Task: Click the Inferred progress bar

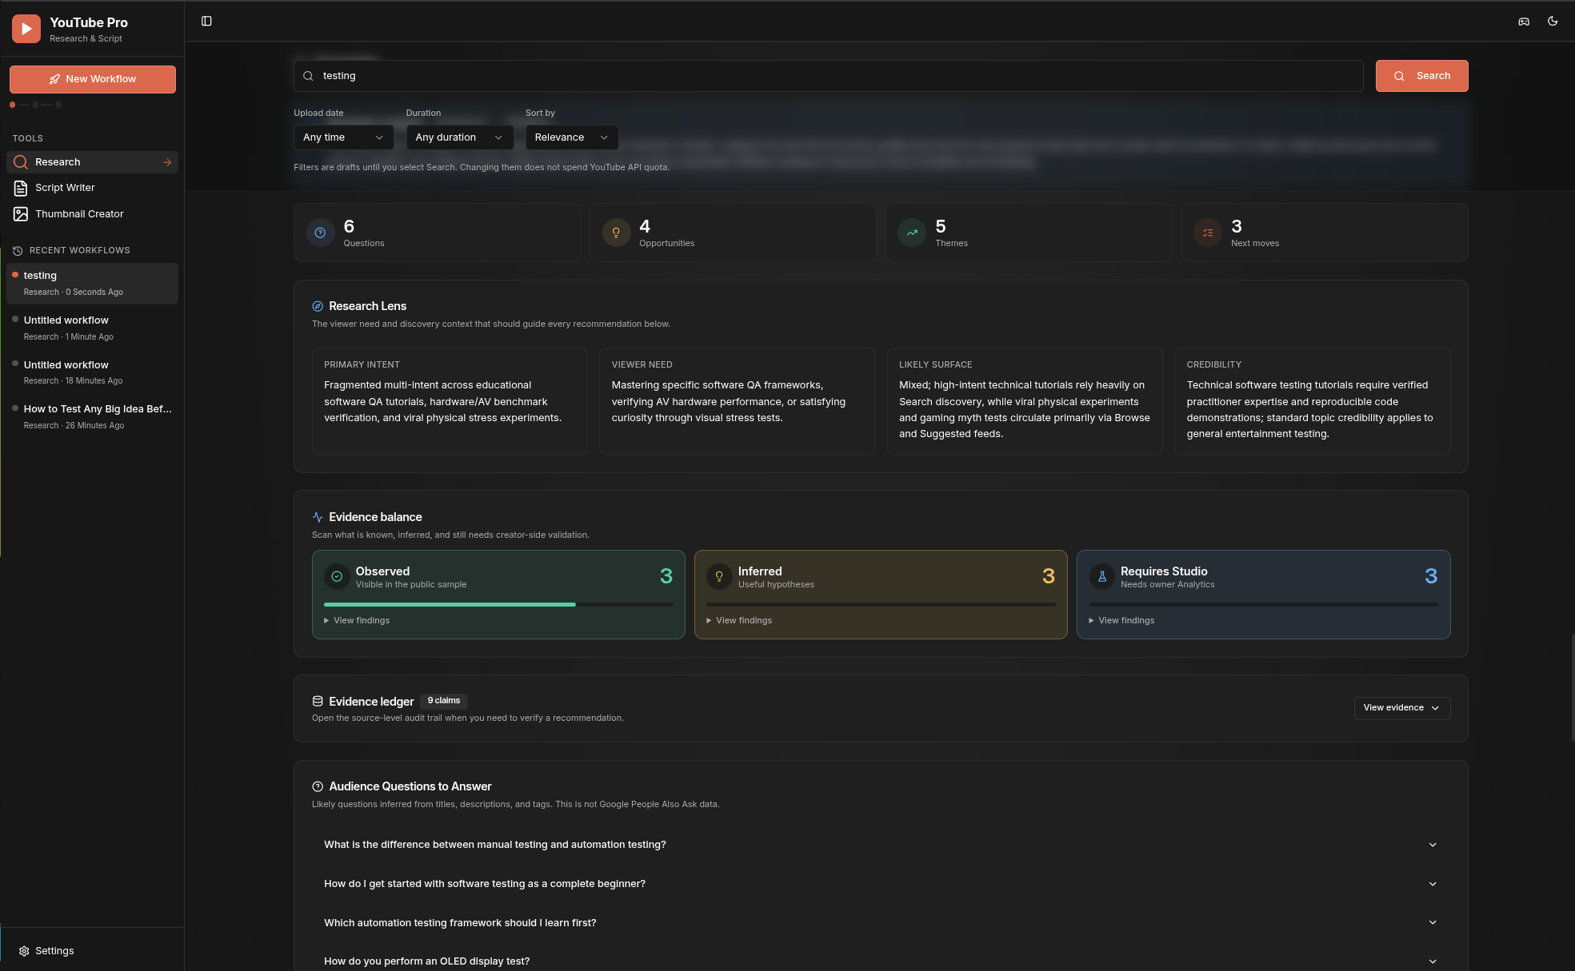Action: (x=881, y=605)
